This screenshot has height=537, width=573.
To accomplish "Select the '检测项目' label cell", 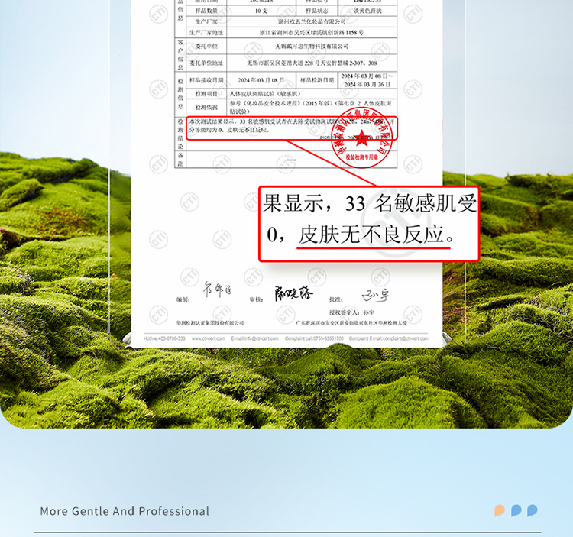I will tap(206, 94).
